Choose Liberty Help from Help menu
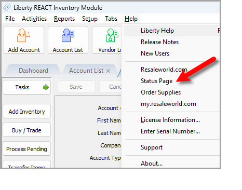This screenshot has height=190, width=242. click(172, 31)
